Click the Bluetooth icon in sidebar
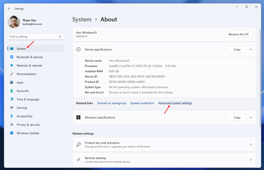 click(12, 57)
